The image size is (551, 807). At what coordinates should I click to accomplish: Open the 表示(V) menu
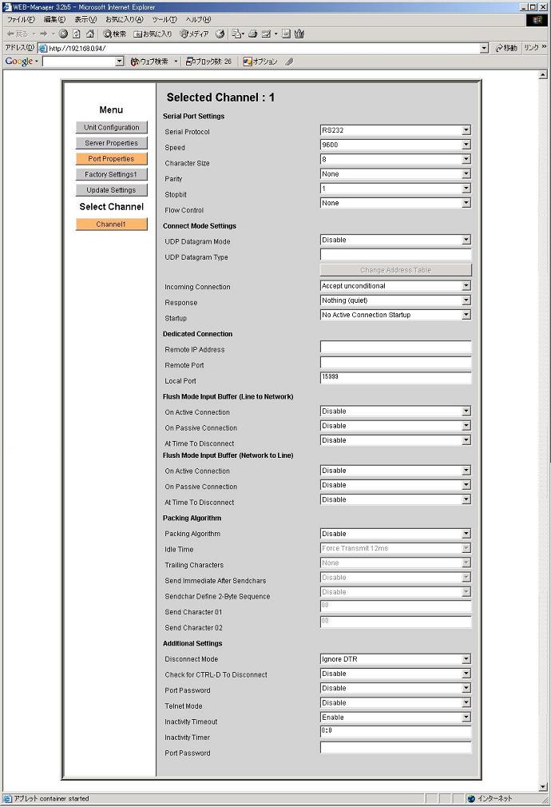coord(85,19)
